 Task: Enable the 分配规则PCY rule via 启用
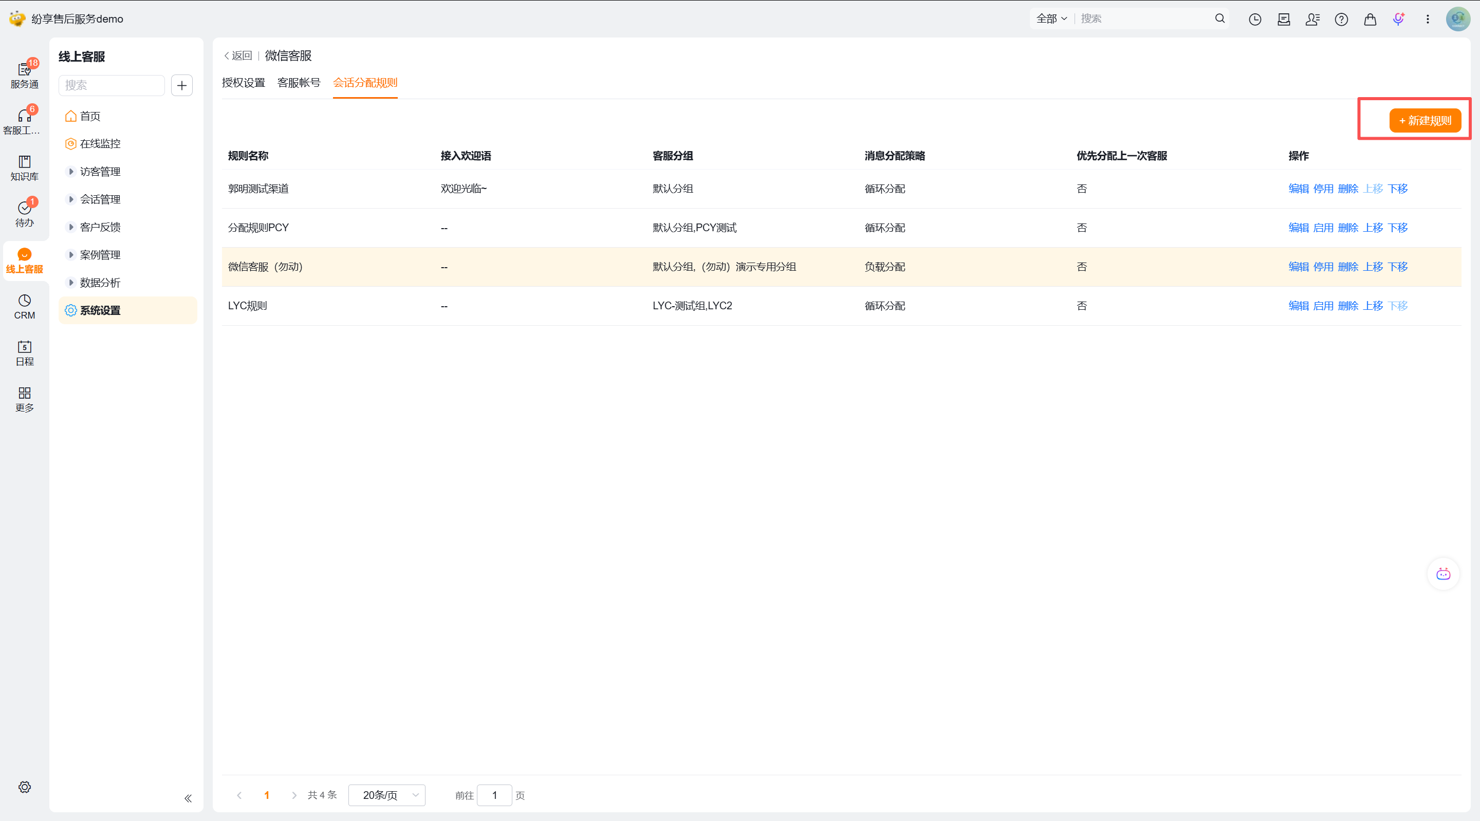tap(1323, 228)
